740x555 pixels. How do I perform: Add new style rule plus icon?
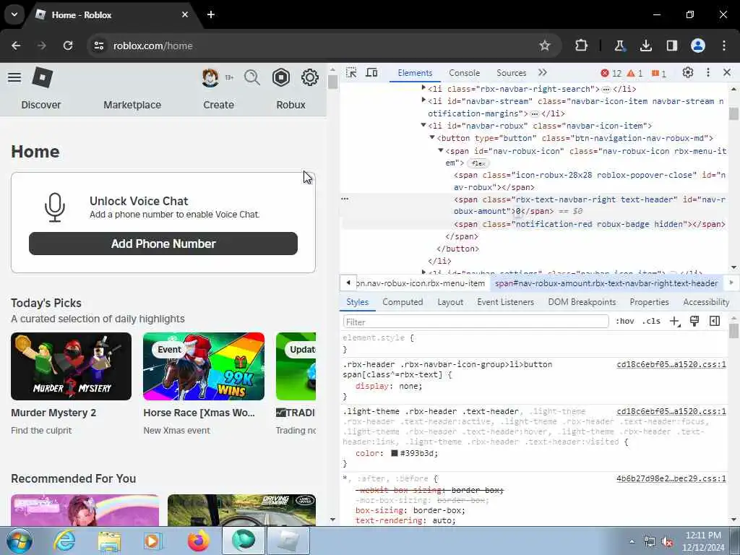point(675,322)
